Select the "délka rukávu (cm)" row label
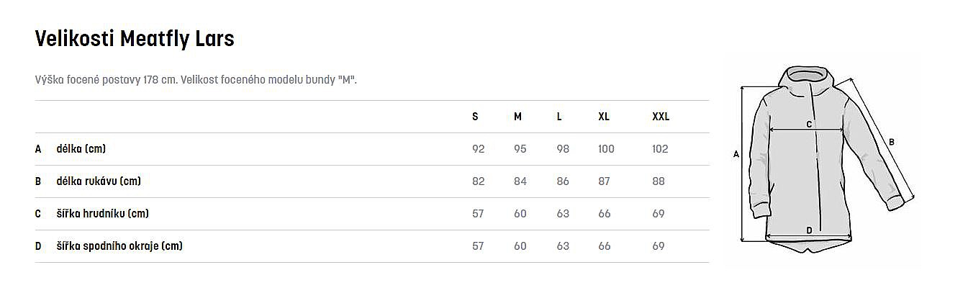 click(99, 181)
